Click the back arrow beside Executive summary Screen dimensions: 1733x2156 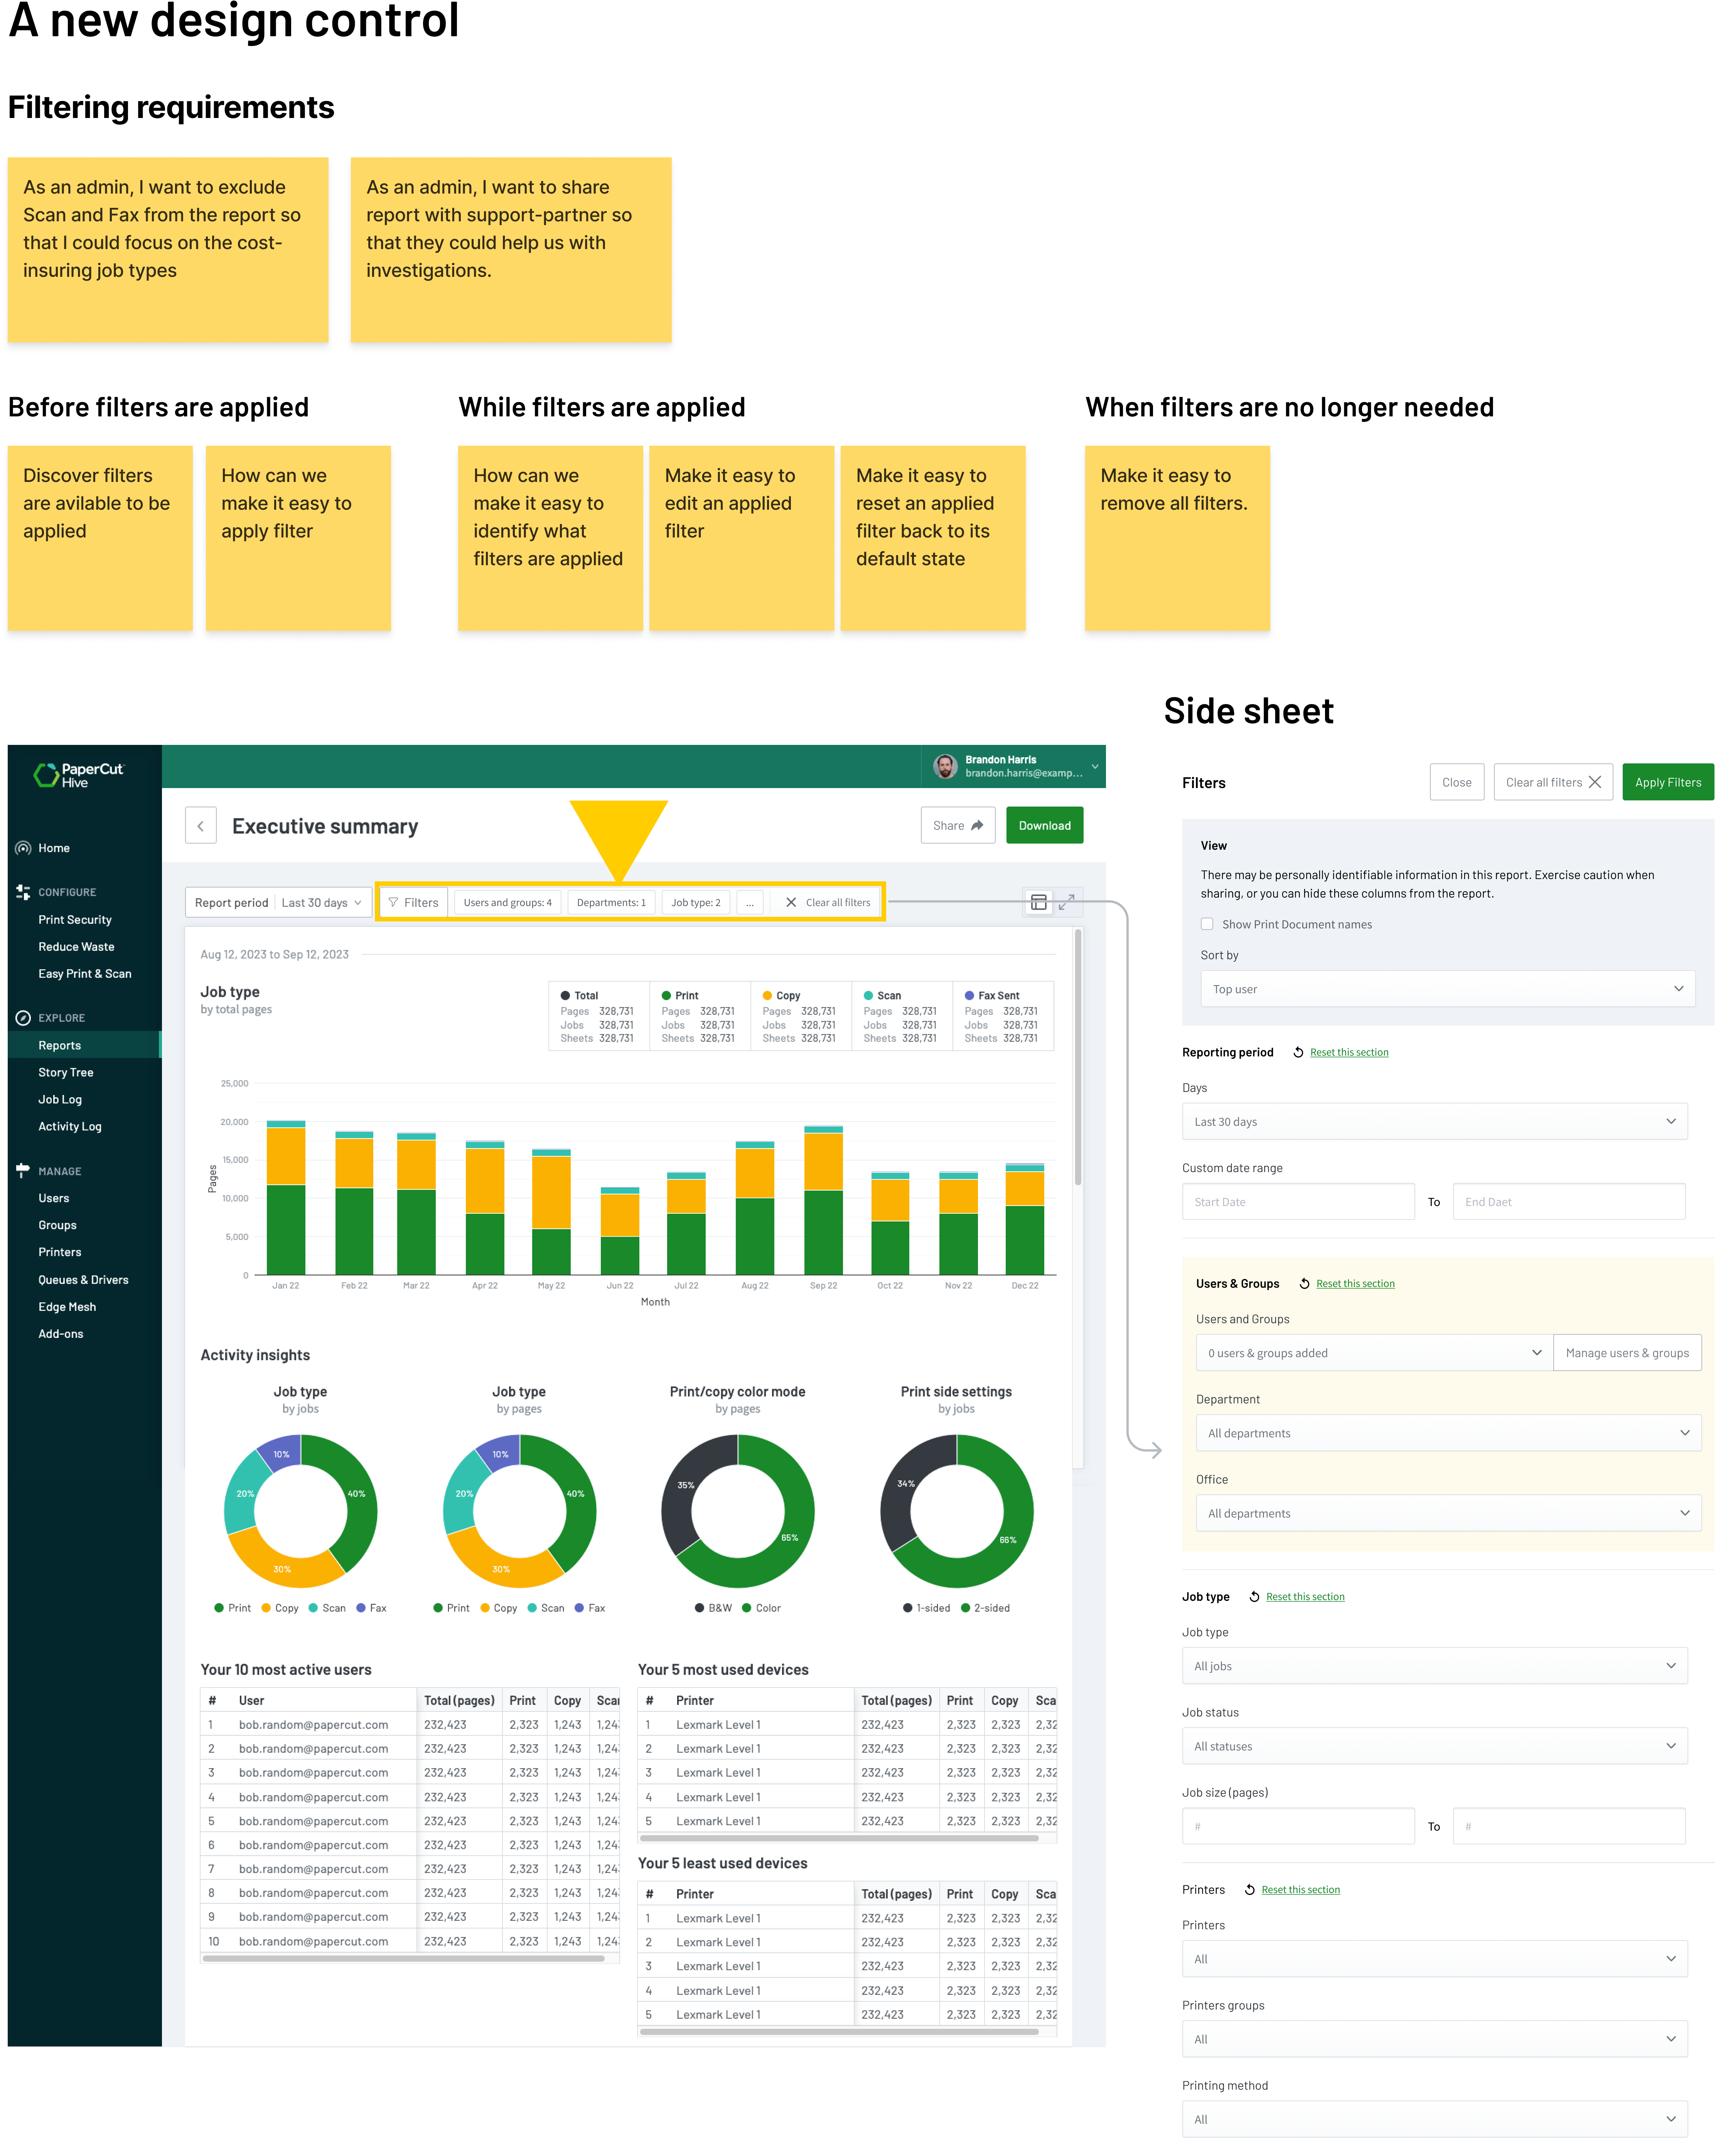200,826
